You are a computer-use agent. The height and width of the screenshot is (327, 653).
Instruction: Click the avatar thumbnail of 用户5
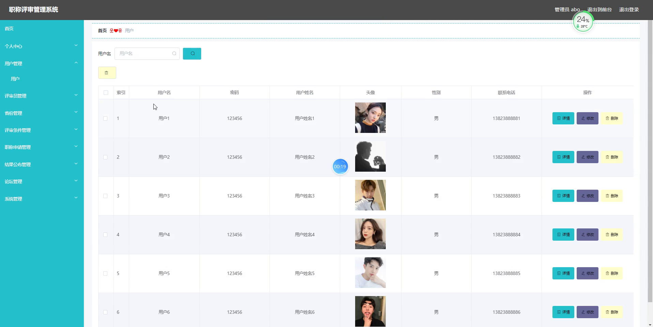coord(370,273)
